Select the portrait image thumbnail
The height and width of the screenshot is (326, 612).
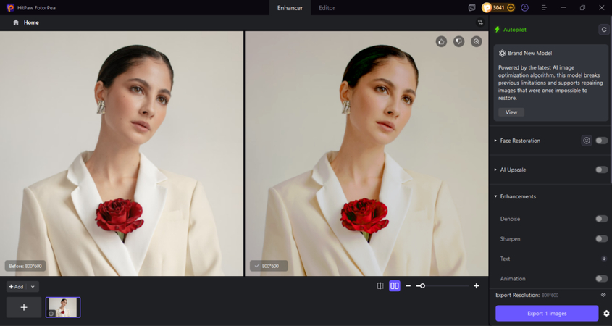[x=63, y=307]
